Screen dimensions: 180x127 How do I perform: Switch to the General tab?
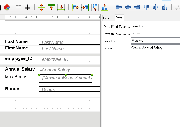[108, 18]
